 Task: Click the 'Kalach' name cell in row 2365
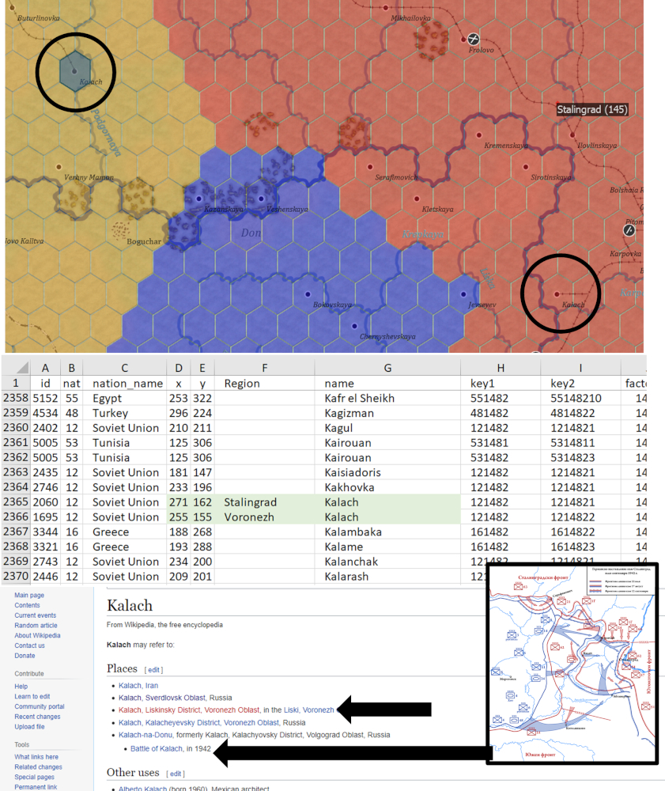tap(387, 502)
